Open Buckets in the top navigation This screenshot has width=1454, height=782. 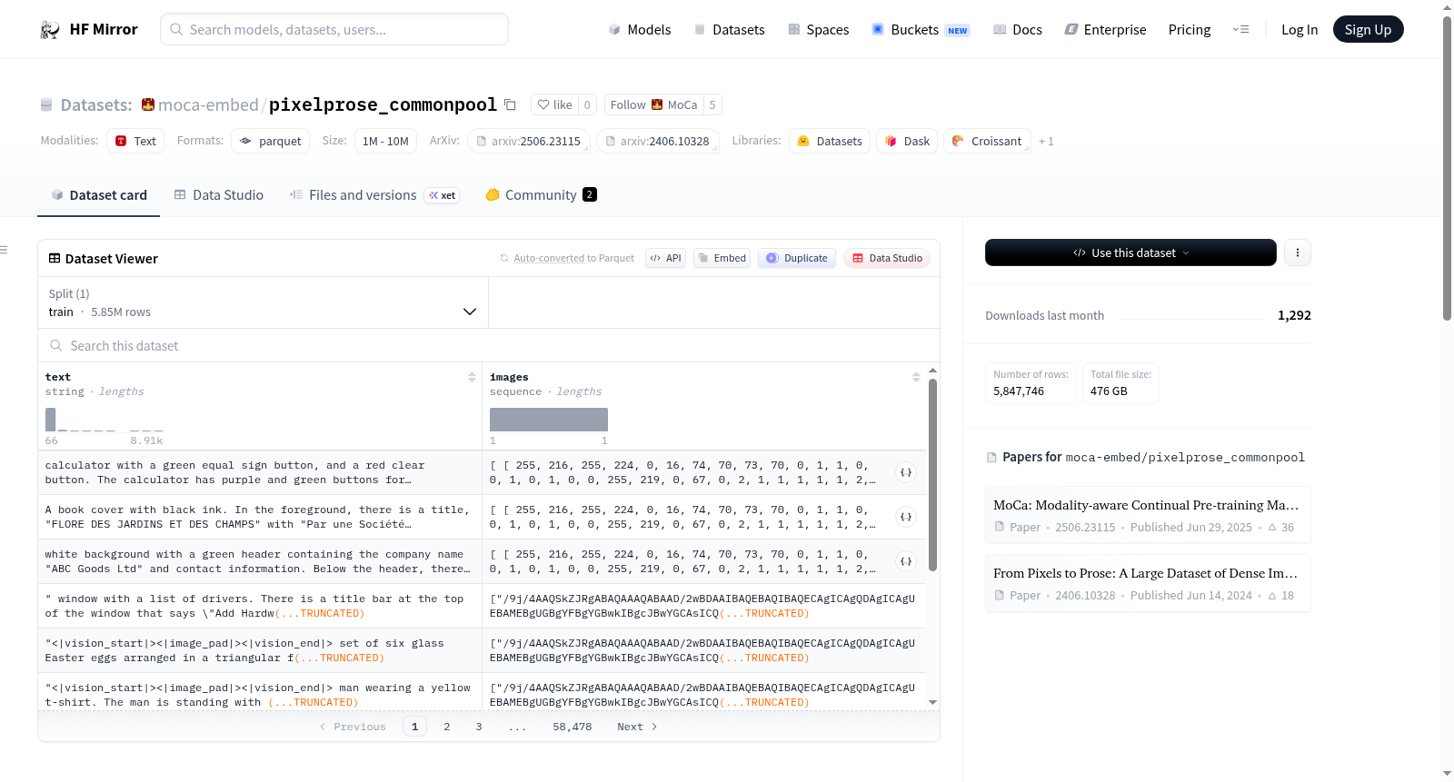921,30
